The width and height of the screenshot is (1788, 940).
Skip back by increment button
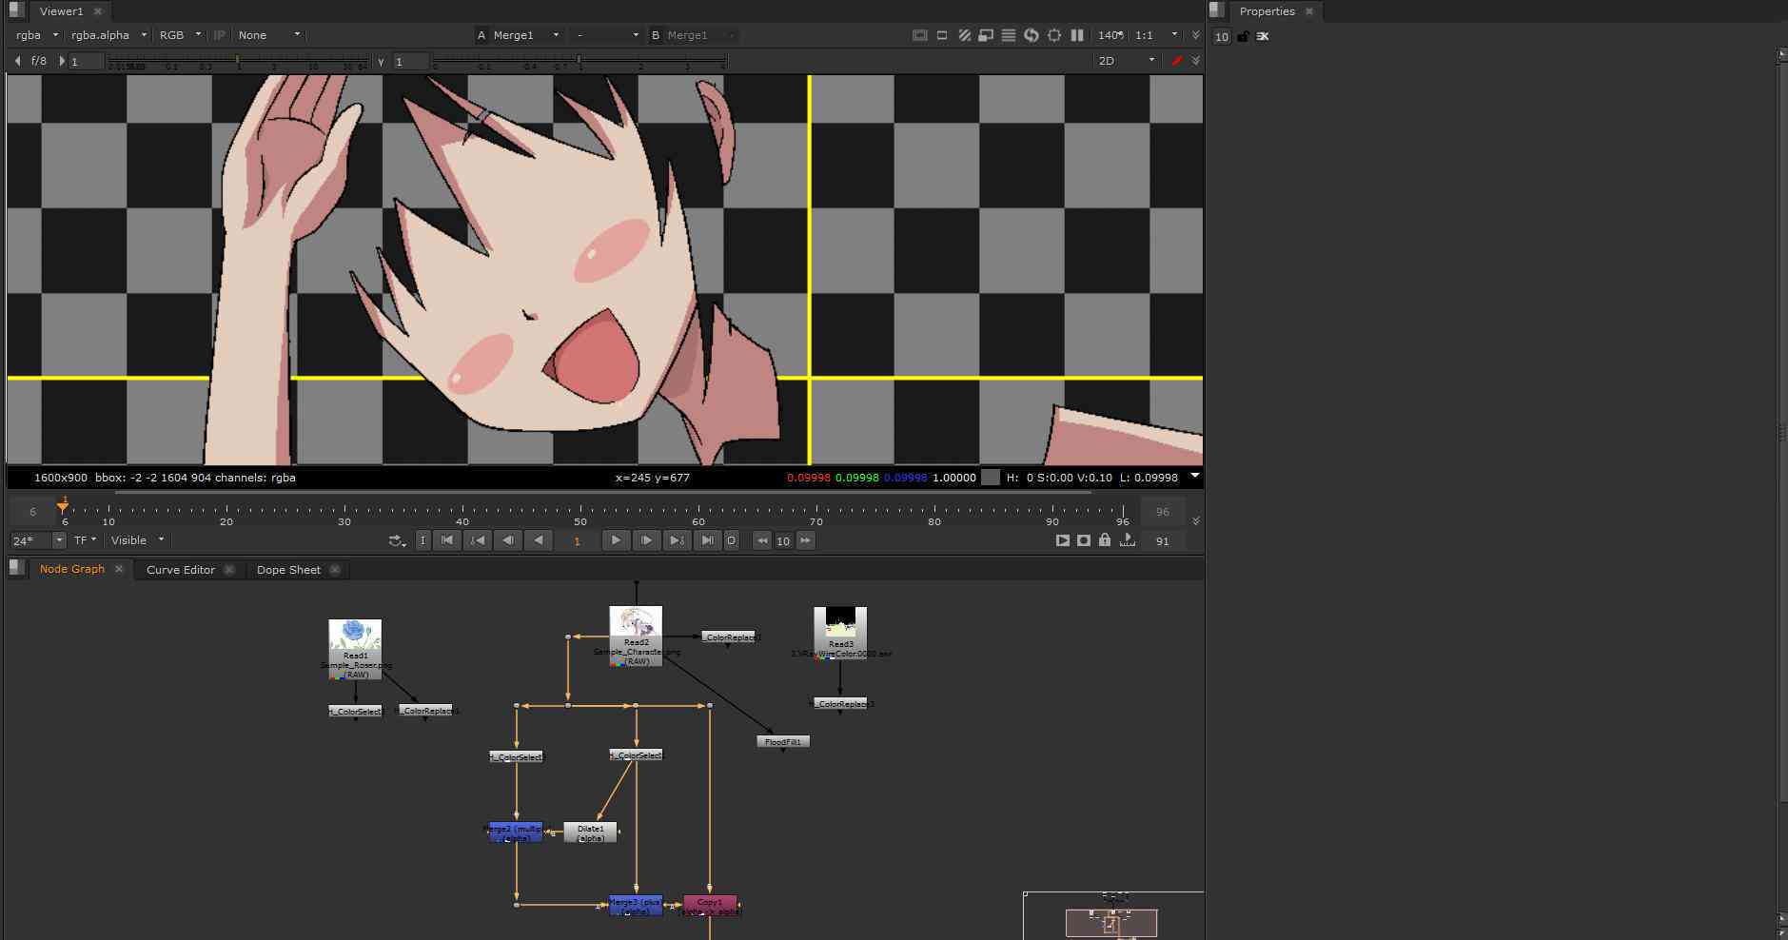(x=762, y=540)
